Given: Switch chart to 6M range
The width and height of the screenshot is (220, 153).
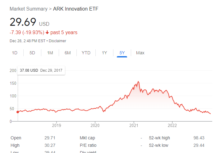Looking at the screenshot, I should click(68, 53).
